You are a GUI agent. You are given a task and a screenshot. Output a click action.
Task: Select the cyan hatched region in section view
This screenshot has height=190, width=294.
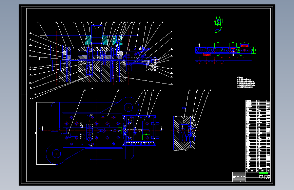[x=104, y=40]
